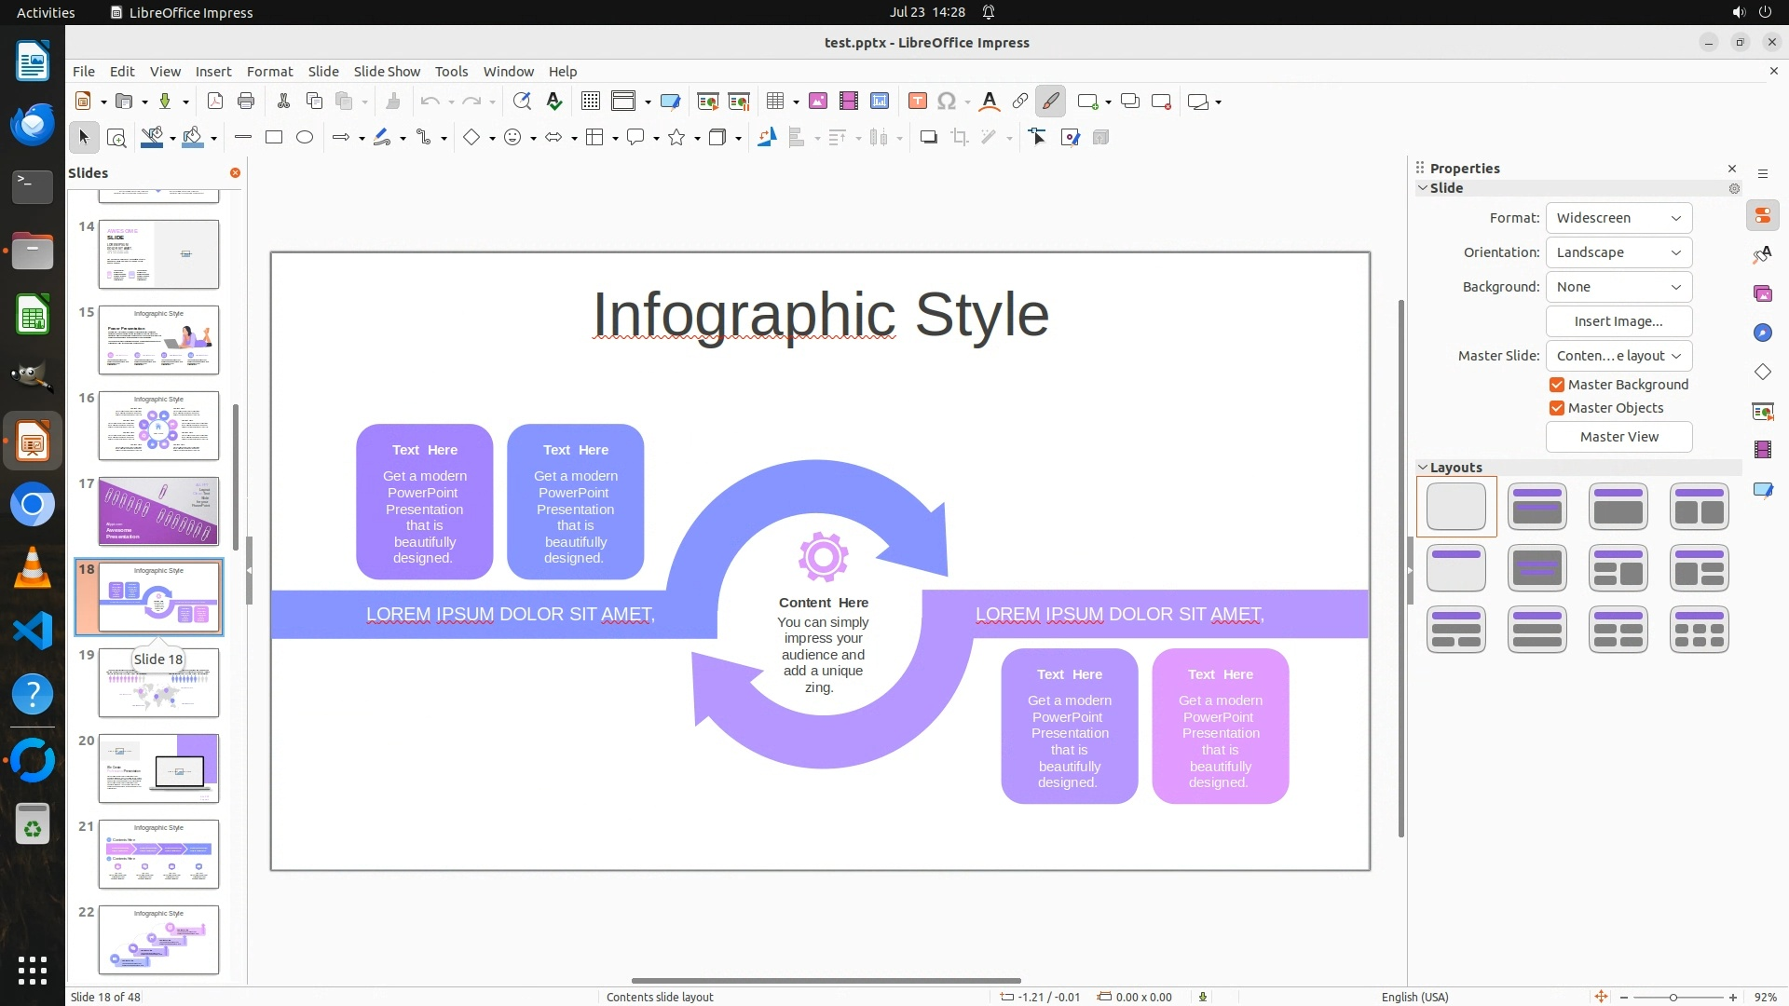Toggle the Display Grid icon

pos(591,102)
